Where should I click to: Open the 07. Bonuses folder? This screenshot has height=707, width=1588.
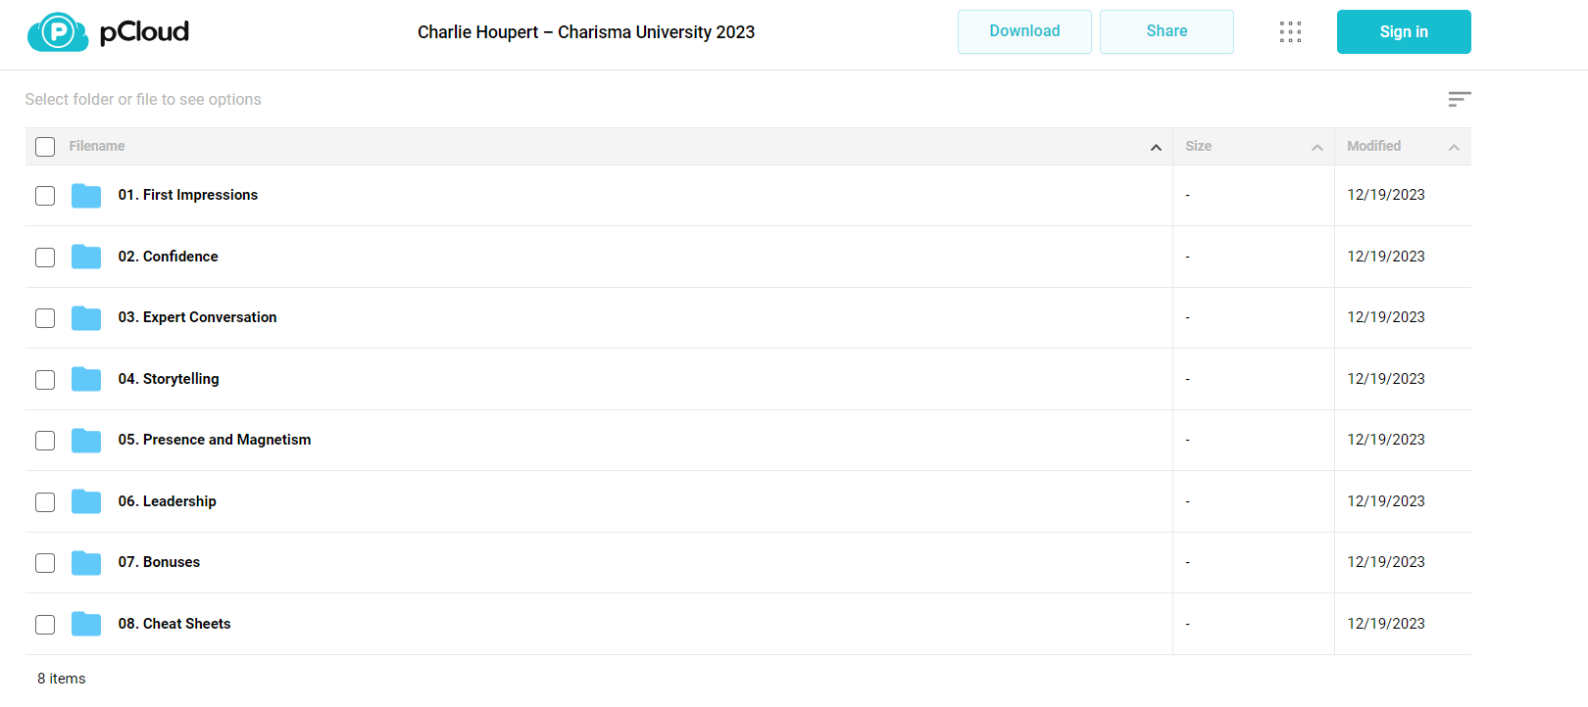(x=159, y=562)
